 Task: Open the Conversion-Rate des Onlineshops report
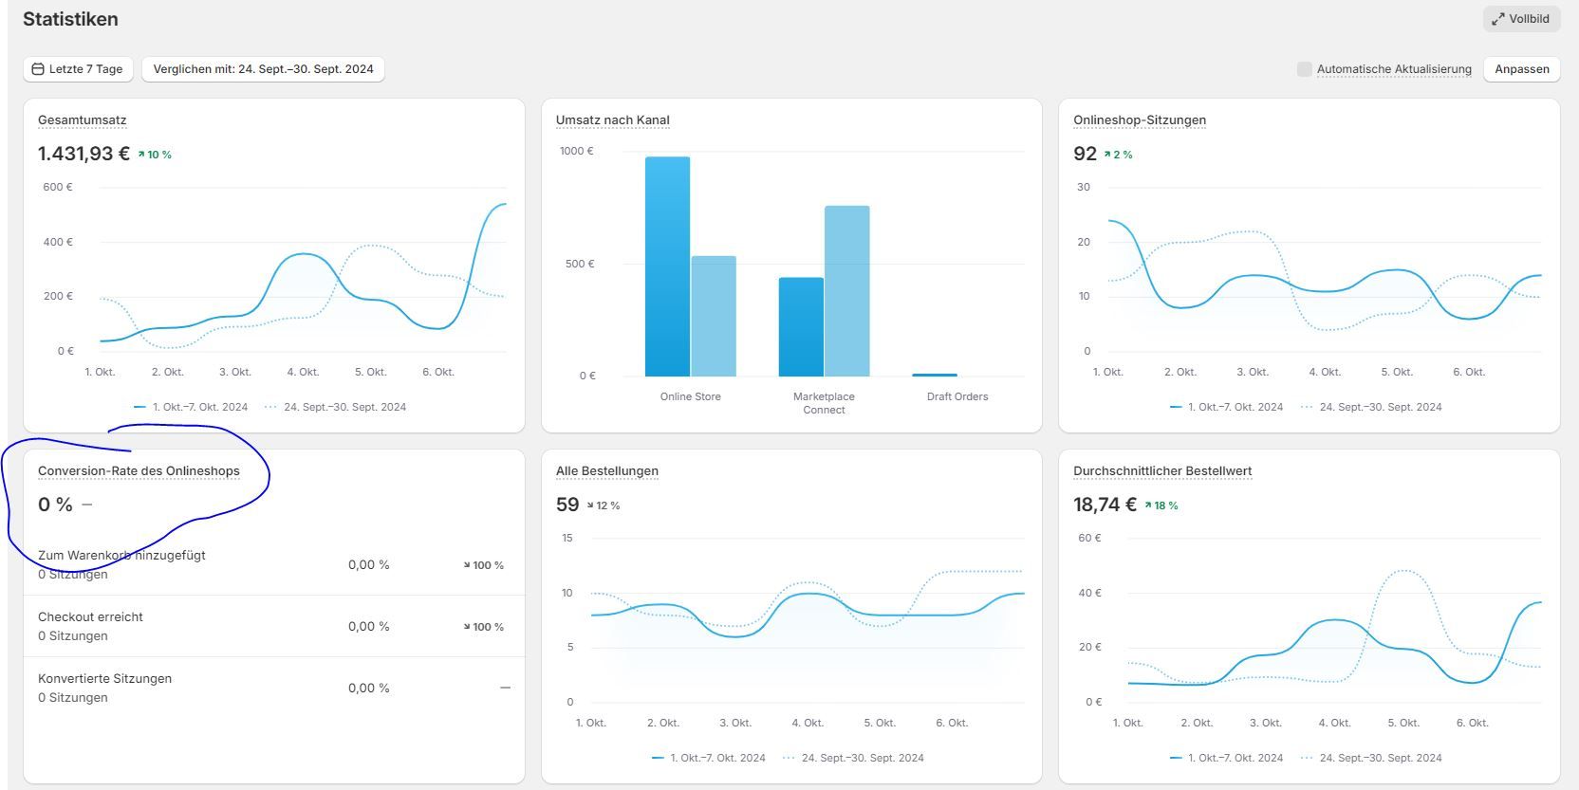click(x=139, y=471)
